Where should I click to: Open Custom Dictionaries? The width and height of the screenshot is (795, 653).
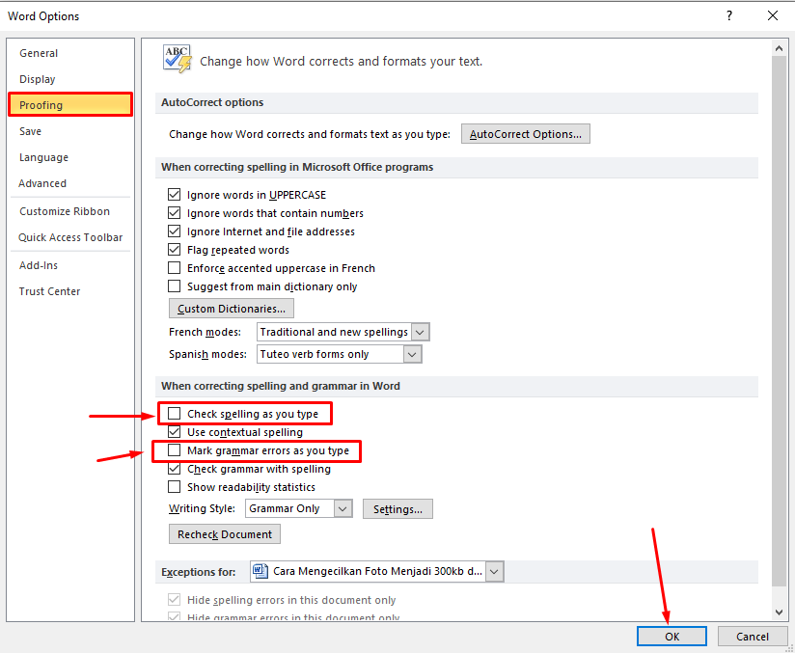tap(232, 309)
